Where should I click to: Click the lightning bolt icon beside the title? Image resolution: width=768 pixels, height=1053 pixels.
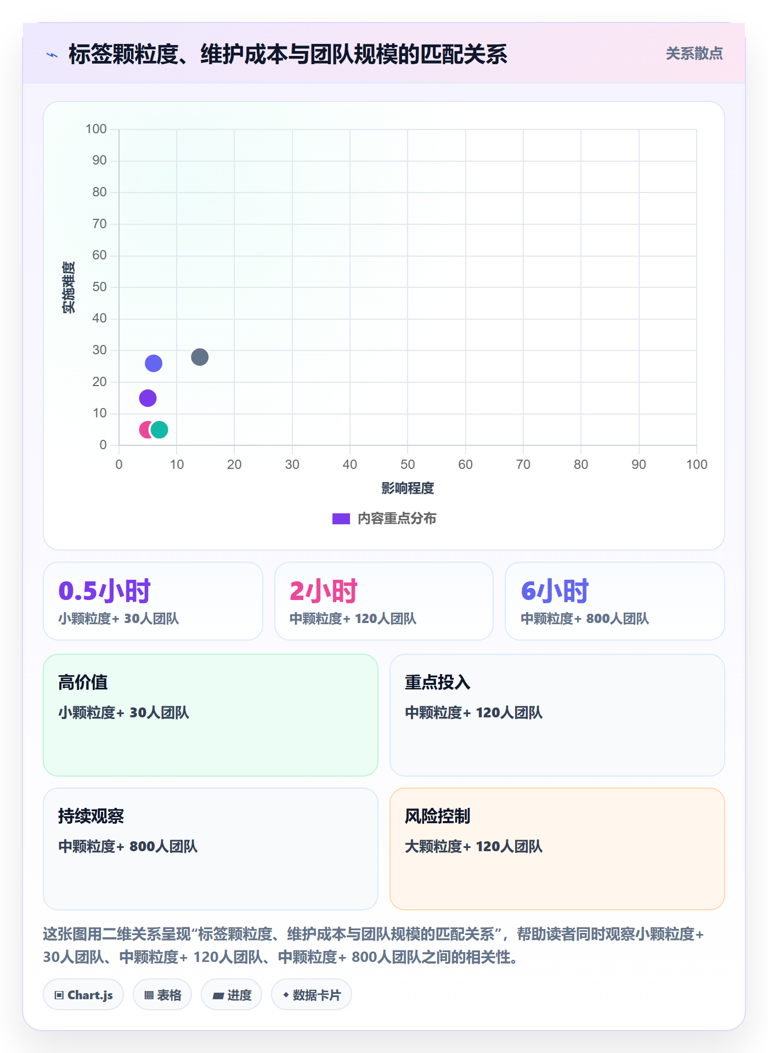[52, 55]
